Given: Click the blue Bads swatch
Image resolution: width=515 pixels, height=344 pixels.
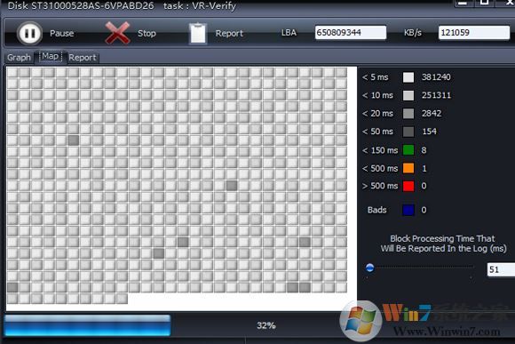Looking at the screenshot, I should pyautogui.click(x=408, y=210).
